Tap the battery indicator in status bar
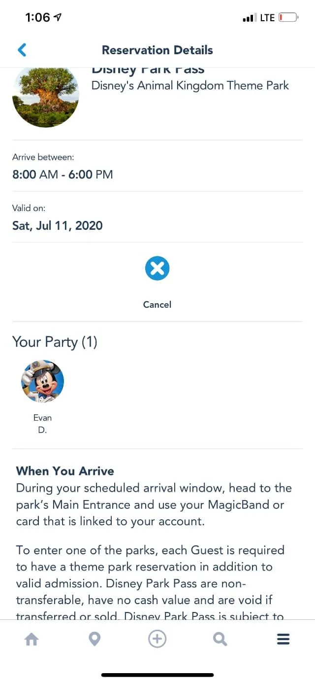This screenshot has width=315, height=683. (288, 18)
